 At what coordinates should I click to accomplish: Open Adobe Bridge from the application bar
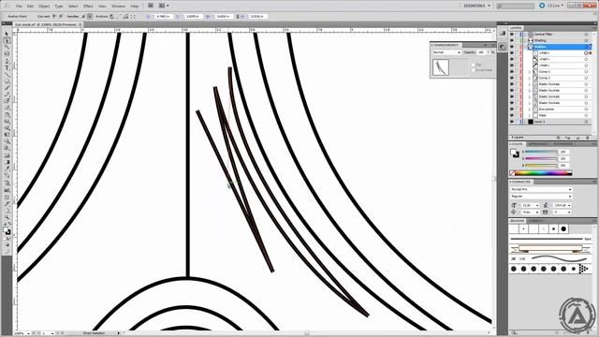coord(151,6)
